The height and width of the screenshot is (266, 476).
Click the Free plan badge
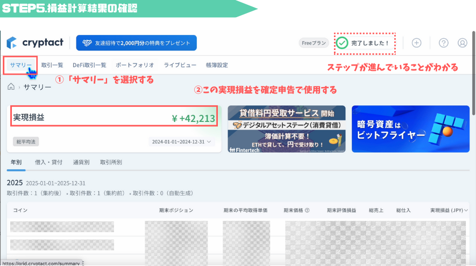pos(313,43)
